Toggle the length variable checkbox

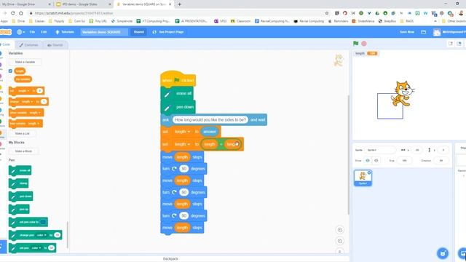click(10, 71)
